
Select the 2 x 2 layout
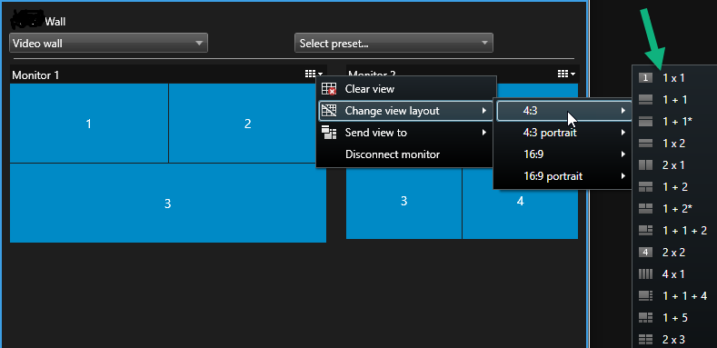coord(675,252)
